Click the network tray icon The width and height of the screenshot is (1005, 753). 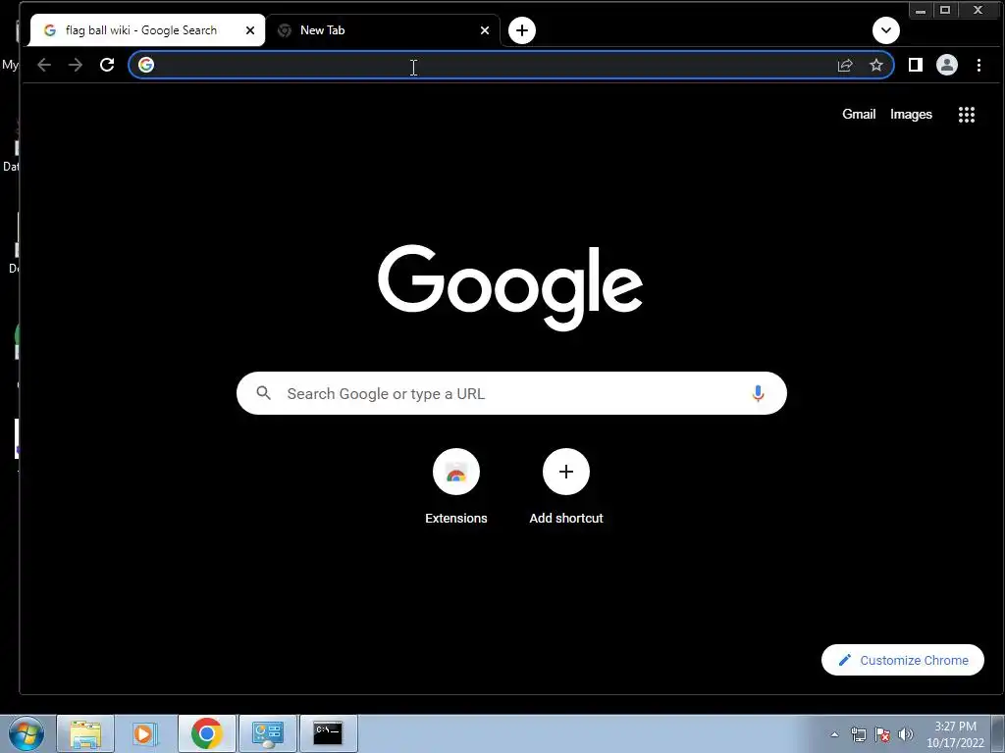point(858,734)
